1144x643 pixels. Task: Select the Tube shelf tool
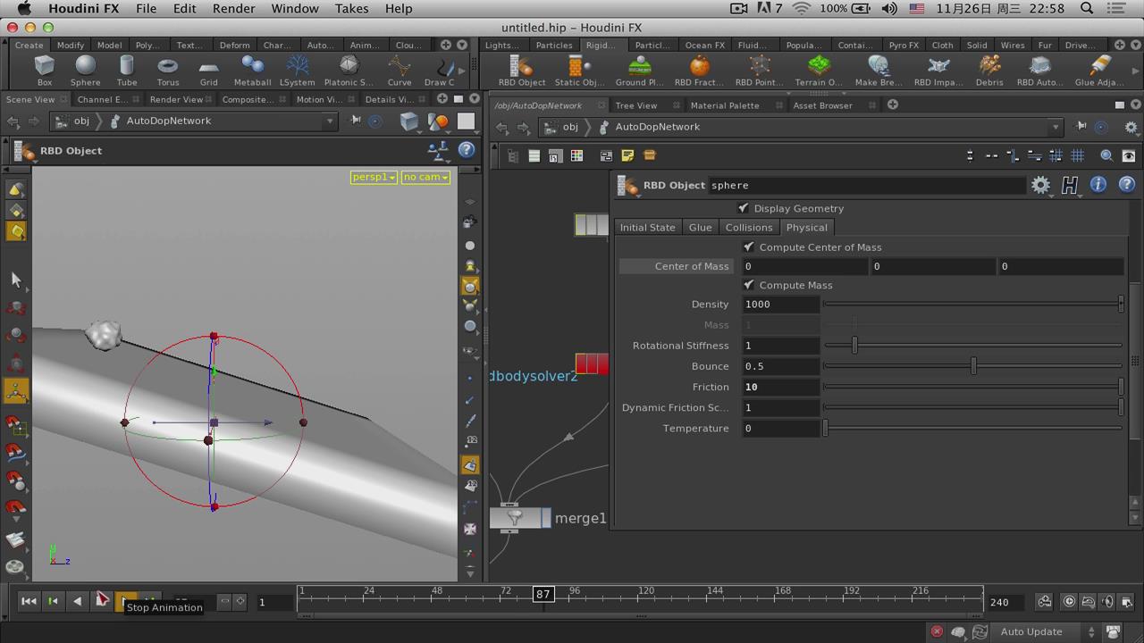point(127,71)
